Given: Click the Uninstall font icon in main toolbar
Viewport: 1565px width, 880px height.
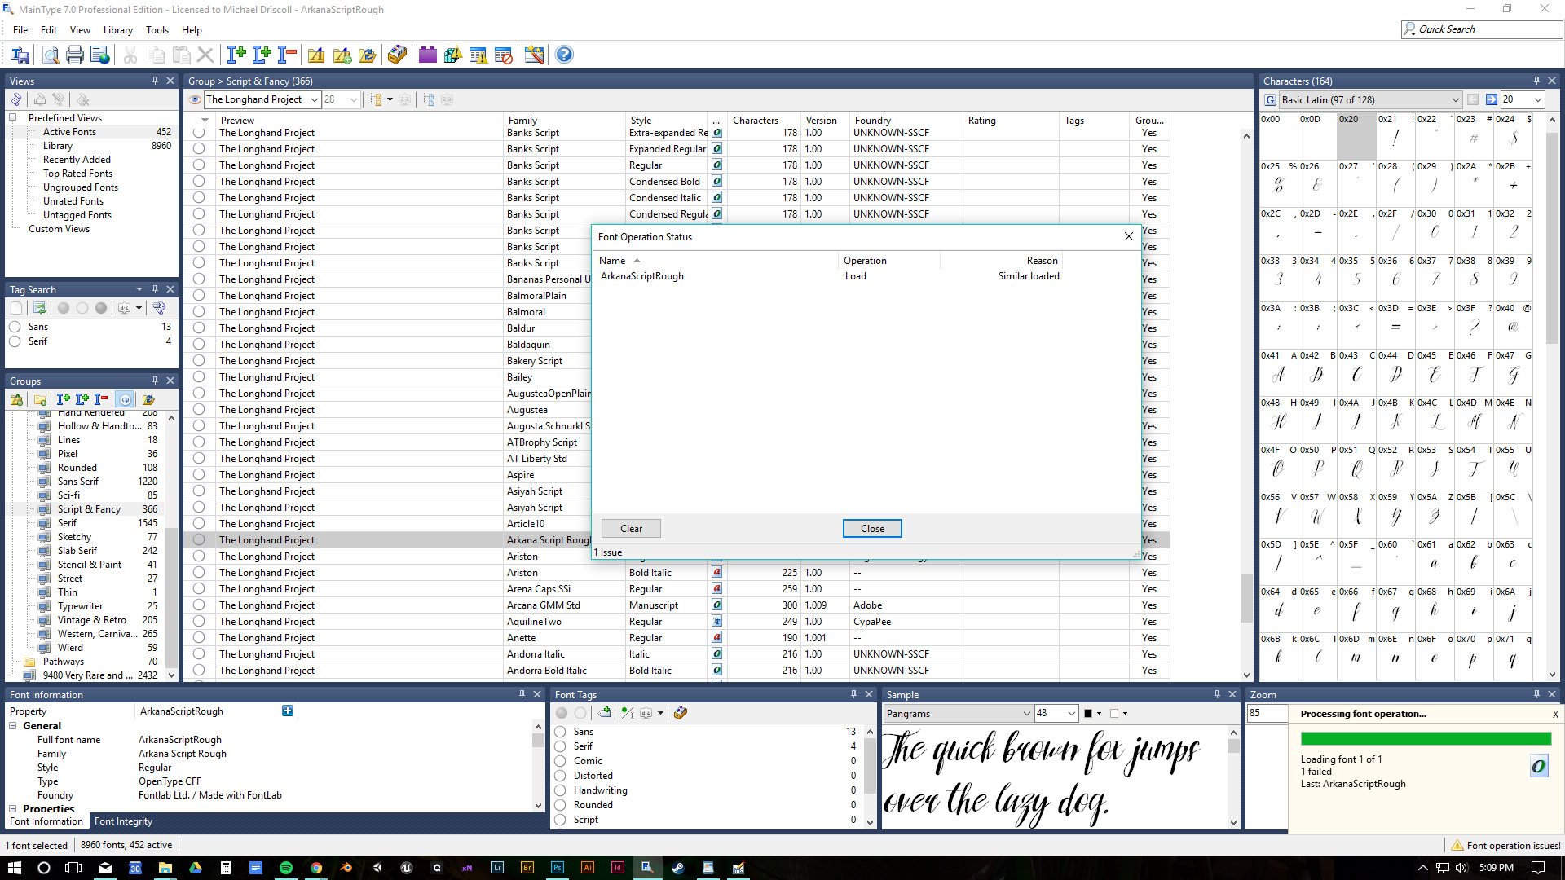Looking at the screenshot, I should coord(287,55).
